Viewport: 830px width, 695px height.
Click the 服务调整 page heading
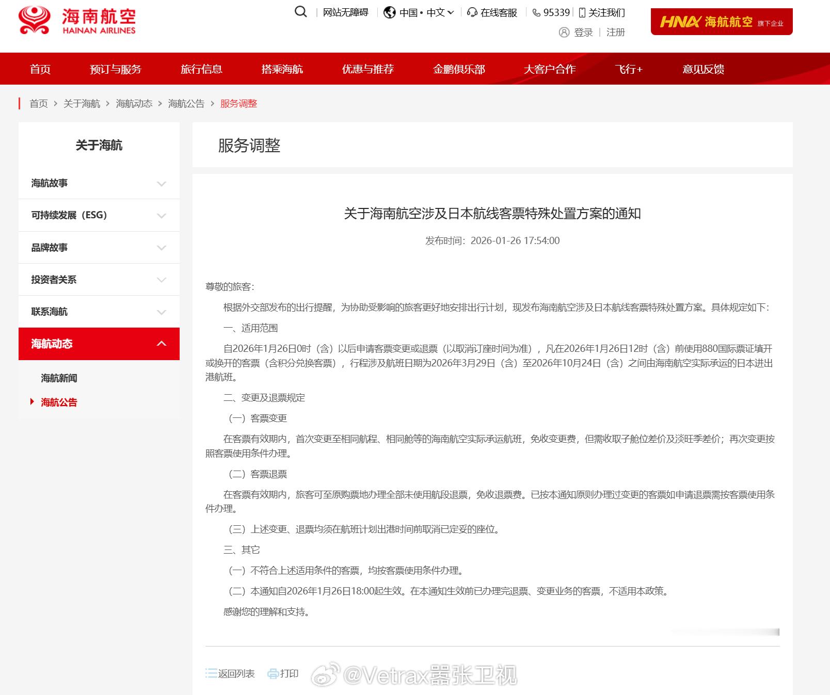tap(249, 146)
